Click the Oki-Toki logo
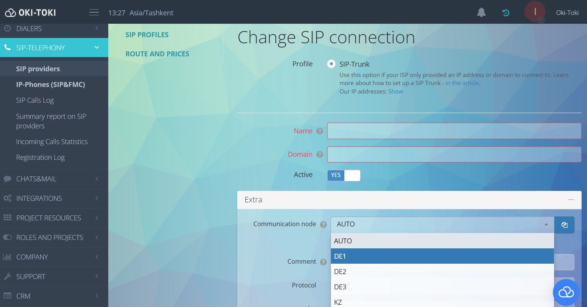The image size is (587, 307). coord(30,13)
